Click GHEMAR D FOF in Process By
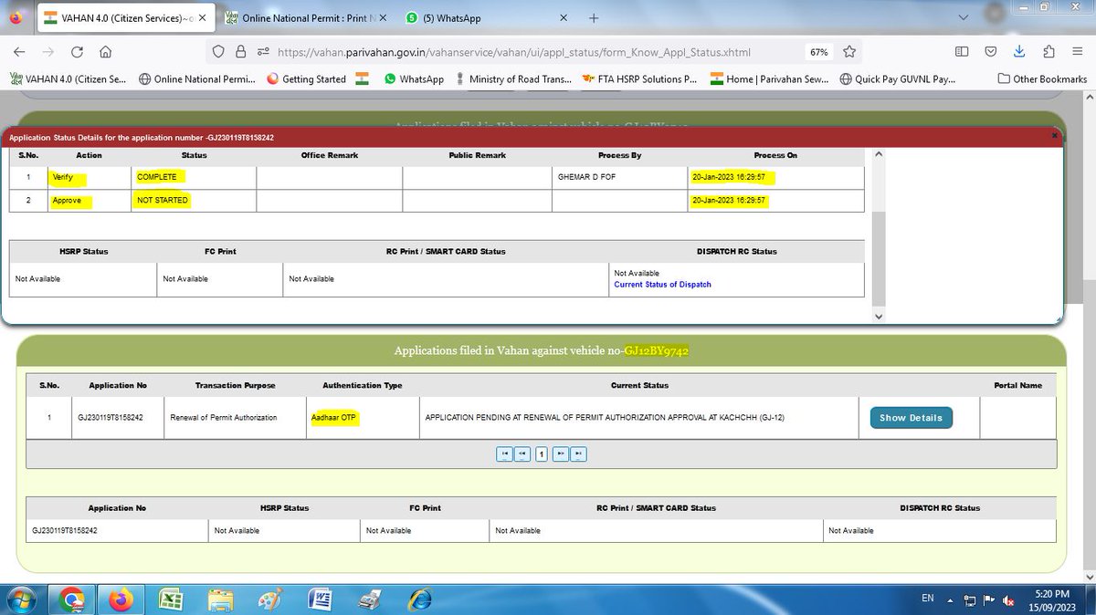 pos(586,177)
